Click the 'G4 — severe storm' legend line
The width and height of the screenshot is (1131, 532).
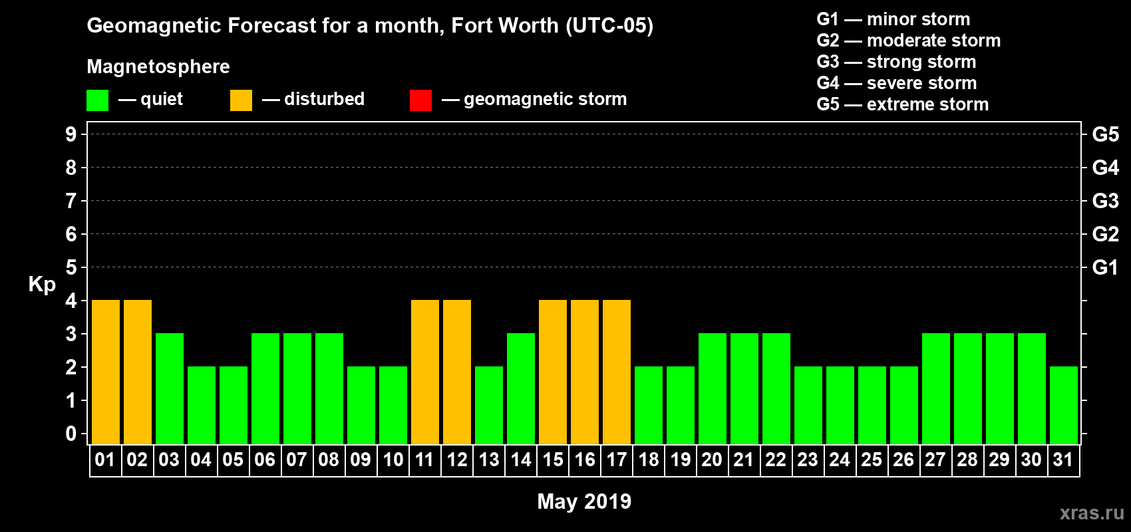897,83
